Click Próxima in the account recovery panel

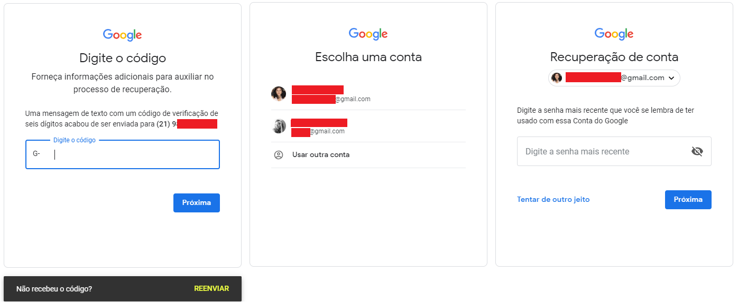[x=688, y=200]
